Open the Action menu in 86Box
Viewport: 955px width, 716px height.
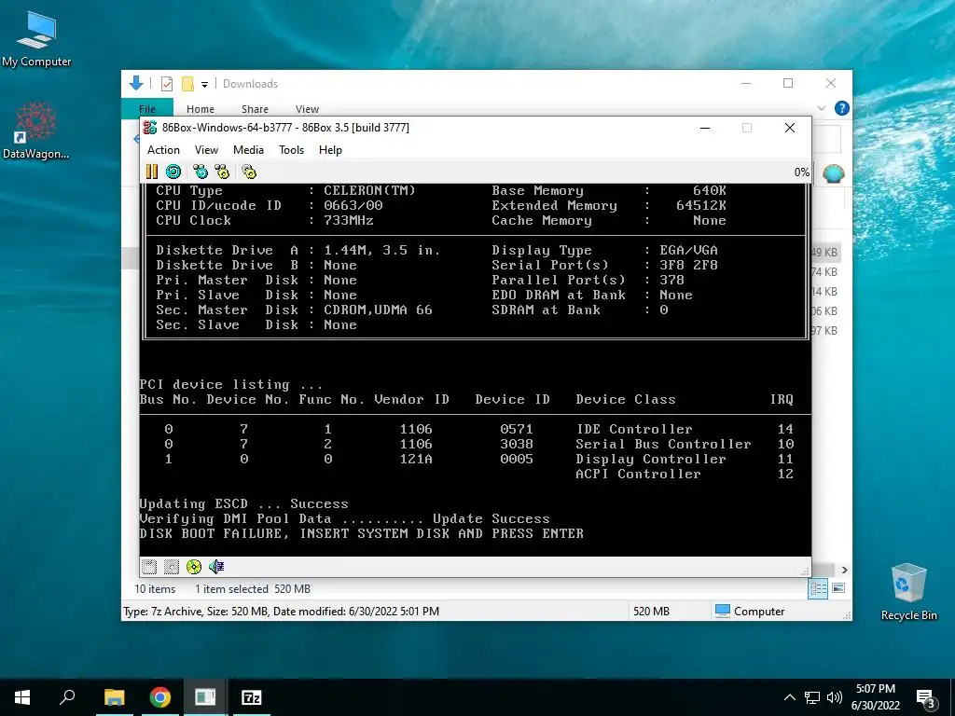point(163,150)
